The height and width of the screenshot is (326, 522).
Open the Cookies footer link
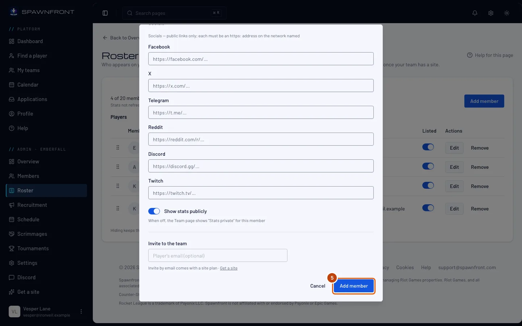(405, 268)
